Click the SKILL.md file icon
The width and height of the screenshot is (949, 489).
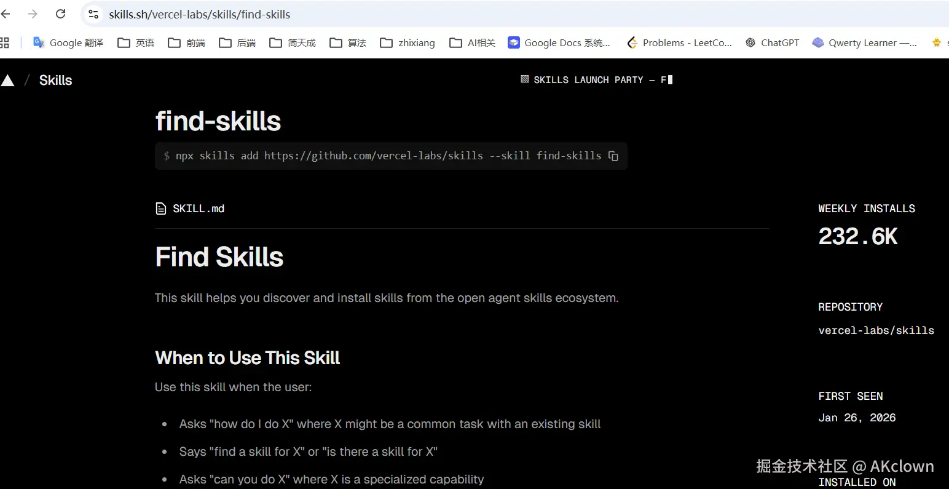click(161, 209)
